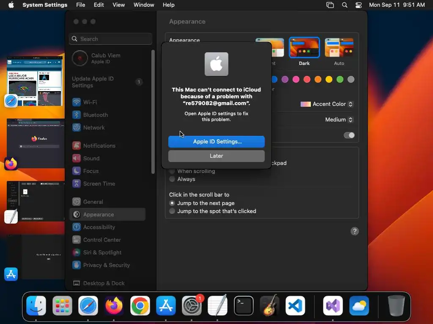This screenshot has height=324, width=433.
Task: Open the date and time in the menu bar
Action: [x=397, y=5]
